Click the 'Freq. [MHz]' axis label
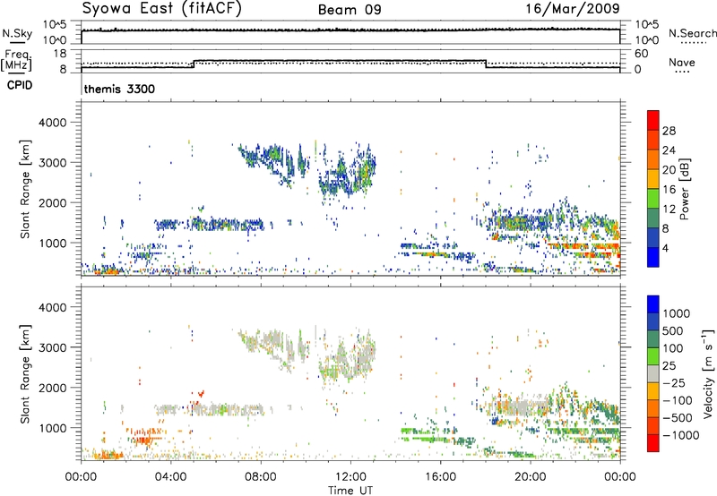 16,60
